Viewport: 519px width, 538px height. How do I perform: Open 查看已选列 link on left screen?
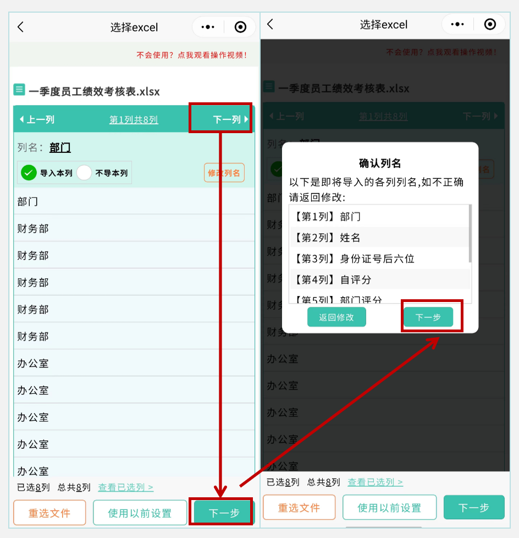pyautogui.click(x=125, y=487)
